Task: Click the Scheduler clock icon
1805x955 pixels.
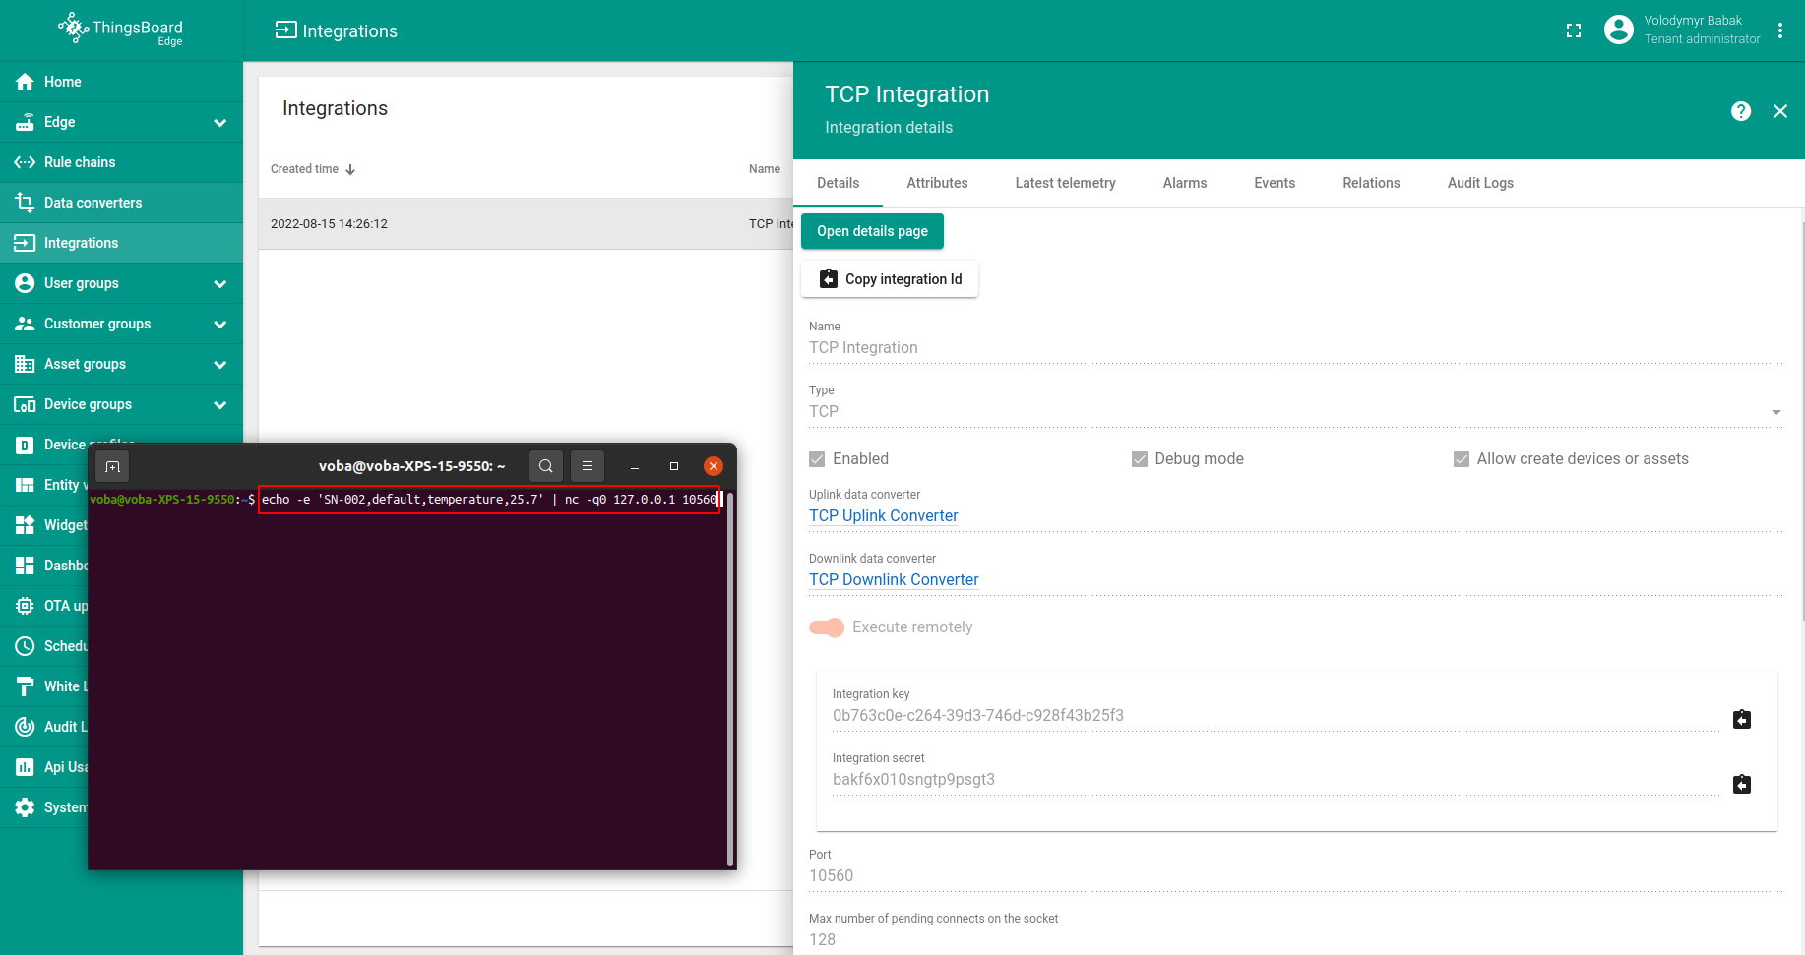Action: [25, 646]
